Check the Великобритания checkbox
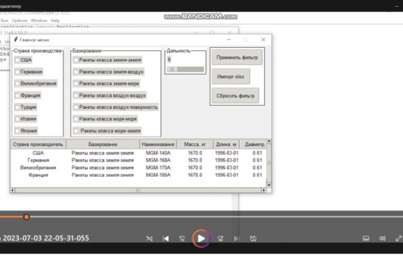 (x=17, y=83)
